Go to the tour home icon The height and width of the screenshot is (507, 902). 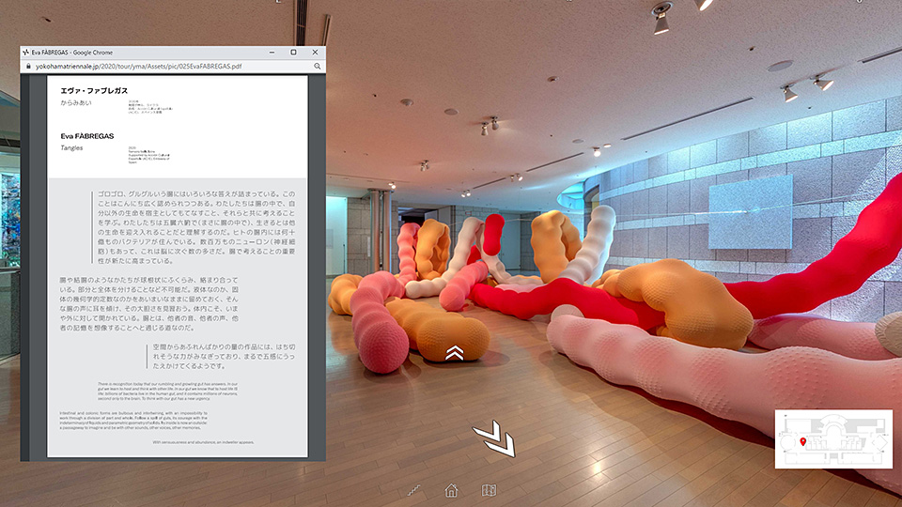(452, 490)
